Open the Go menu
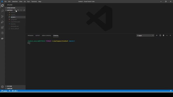173x97 pixels. tap(25, 2)
